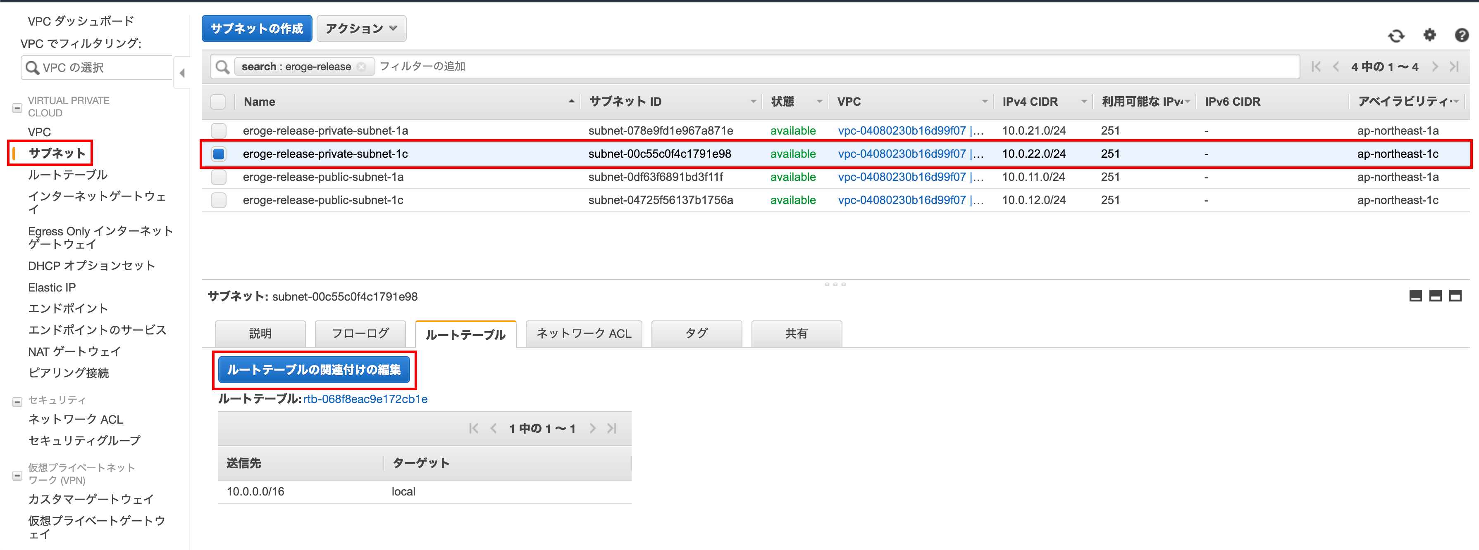Screen dimensions: 1479x550
Task: Click ルートテーブルの関連付けの編集 button
Action: click(313, 370)
